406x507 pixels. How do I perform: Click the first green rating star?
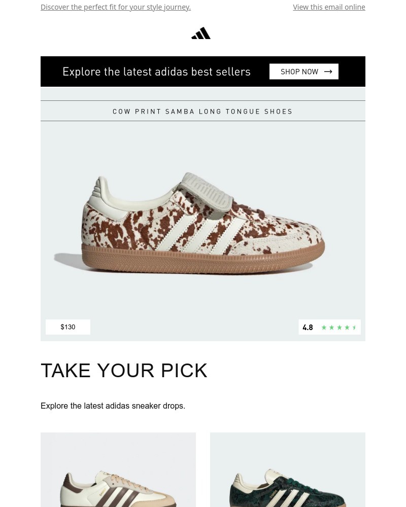click(x=324, y=327)
